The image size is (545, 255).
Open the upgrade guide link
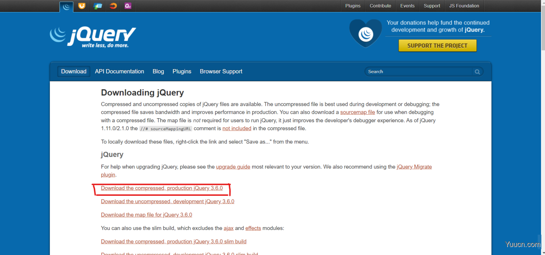pyautogui.click(x=233, y=166)
